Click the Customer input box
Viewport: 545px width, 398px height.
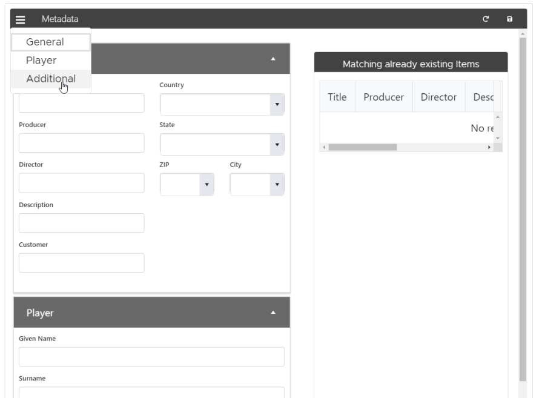82,263
